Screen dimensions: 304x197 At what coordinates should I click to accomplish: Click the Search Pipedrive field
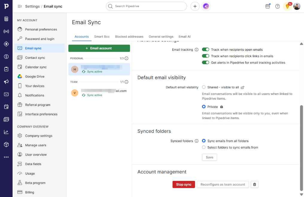146,6
